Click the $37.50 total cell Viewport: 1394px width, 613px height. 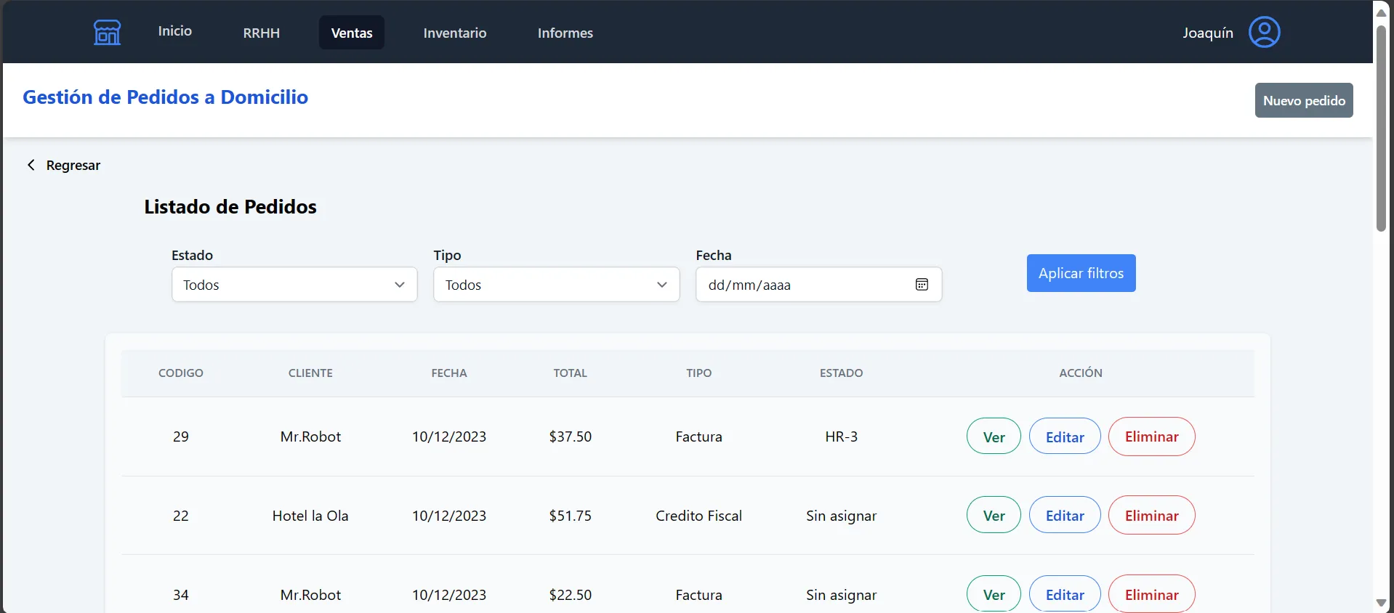tap(570, 437)
